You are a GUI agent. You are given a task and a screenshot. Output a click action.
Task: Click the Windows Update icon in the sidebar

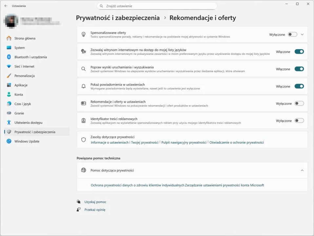[9, 141]
